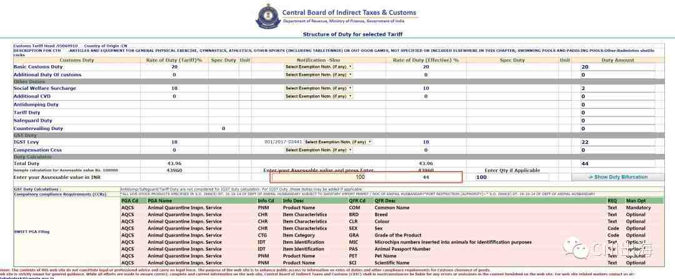Click IGST notification number 001/2017-III441
This screenshot has height=279, width=675.
pyautogui.click(x=283, y=142)
